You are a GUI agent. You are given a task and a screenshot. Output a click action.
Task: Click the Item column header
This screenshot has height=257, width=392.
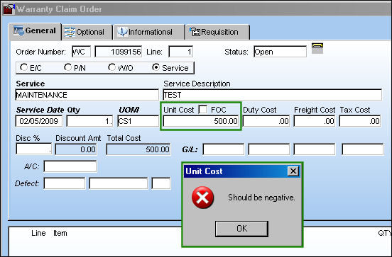pos(60,233)
